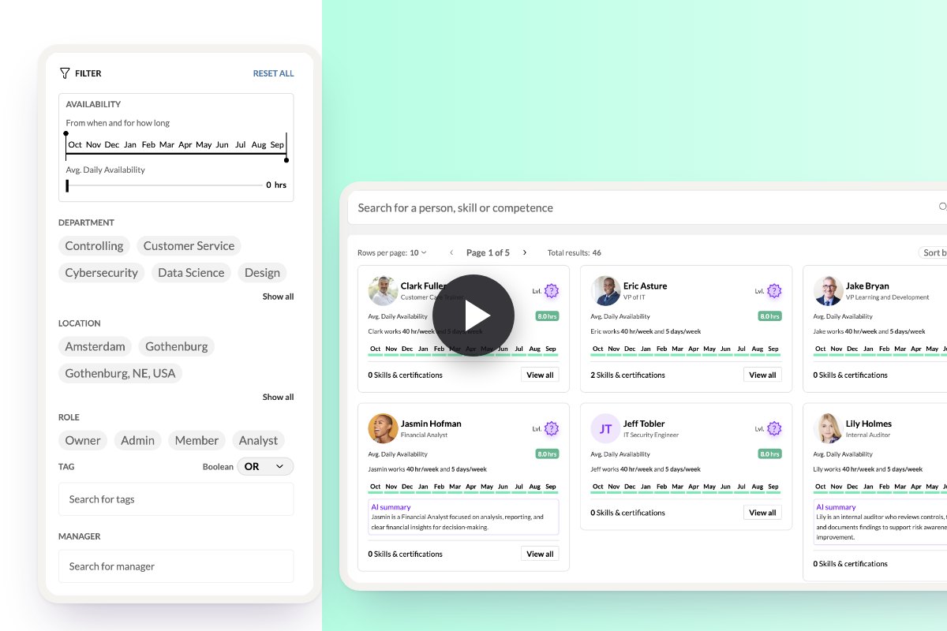Show all locations
The width and height of the screenshot is (947, 631).
pyautogui.click(x=278, y=397)
